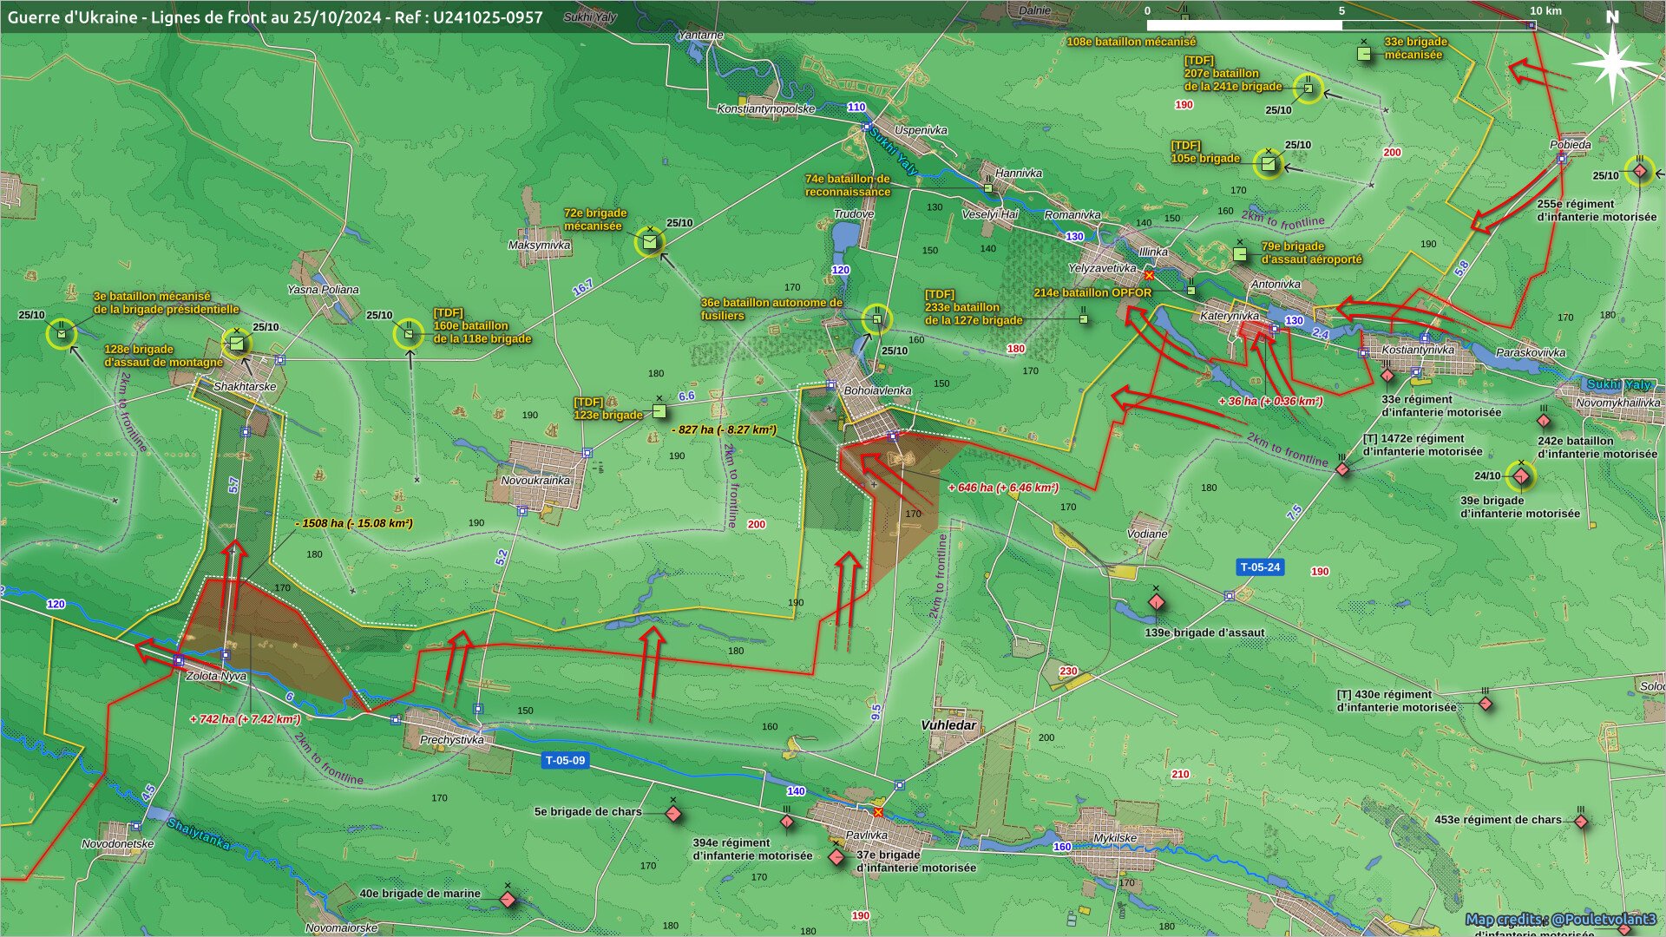Click the Prechystivka village label
Image resolution: width=1666 pixels, height=937 pixels.
pos(452,740)
